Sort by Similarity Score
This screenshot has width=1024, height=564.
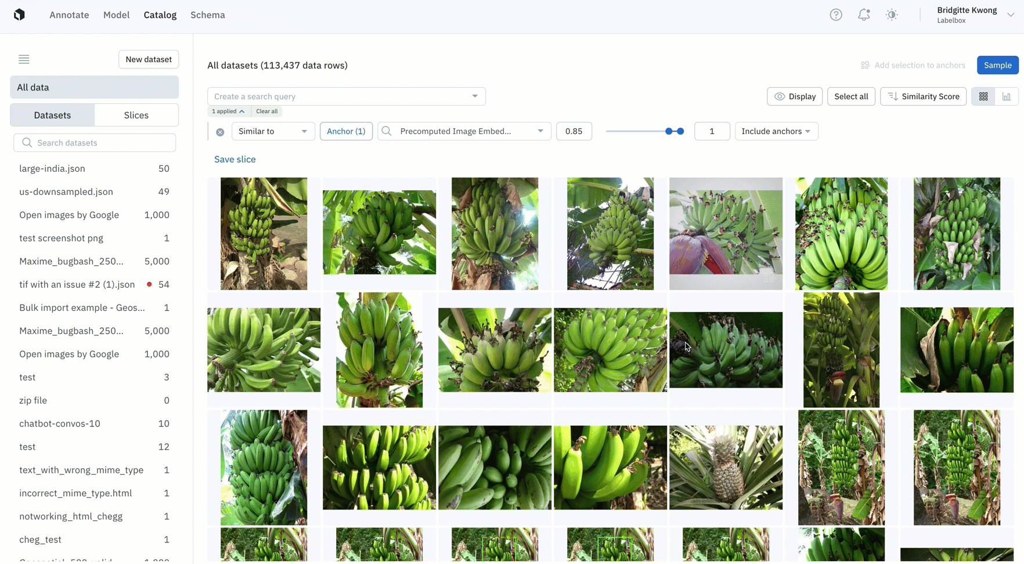(924, 96)
